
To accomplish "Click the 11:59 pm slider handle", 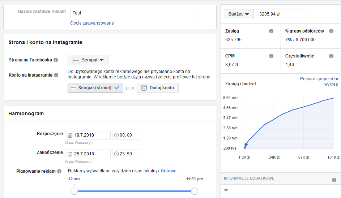I will tap(195, 191).
